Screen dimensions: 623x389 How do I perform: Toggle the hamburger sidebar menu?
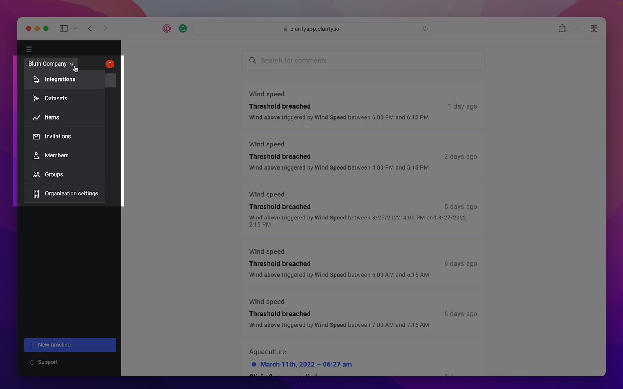click(x=28, y=49)
